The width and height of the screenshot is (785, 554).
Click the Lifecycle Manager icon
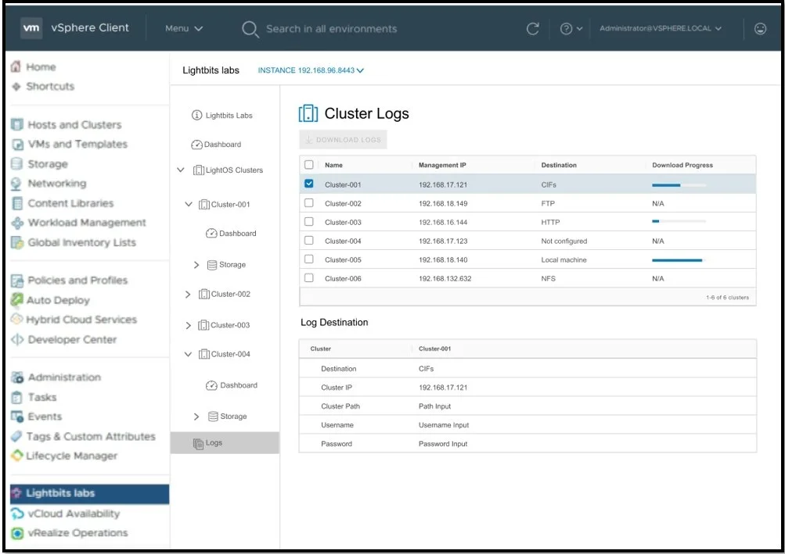click(x=16, y=456)
